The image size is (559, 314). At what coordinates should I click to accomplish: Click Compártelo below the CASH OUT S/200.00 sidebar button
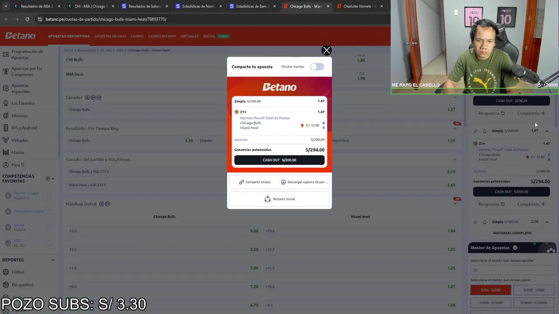coord(531,204)
